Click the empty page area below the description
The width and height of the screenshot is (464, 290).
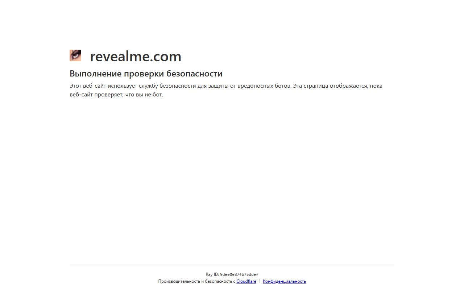[x=232, y=174]
